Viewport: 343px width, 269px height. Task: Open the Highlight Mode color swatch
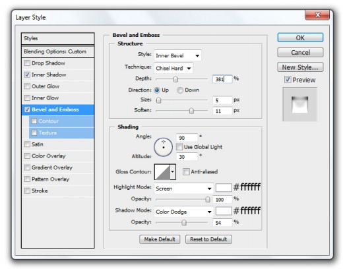tap(224, 188)
